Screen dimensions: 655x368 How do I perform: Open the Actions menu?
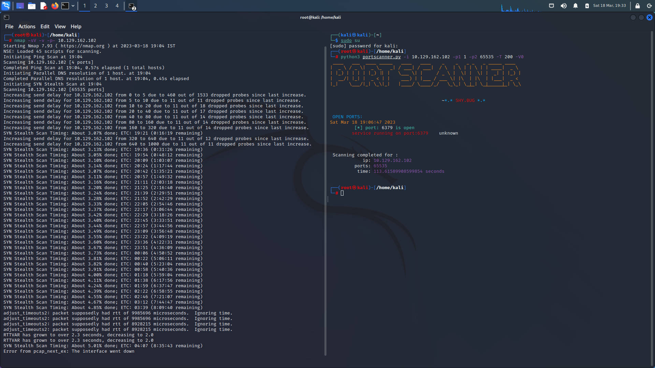point(26,26)
